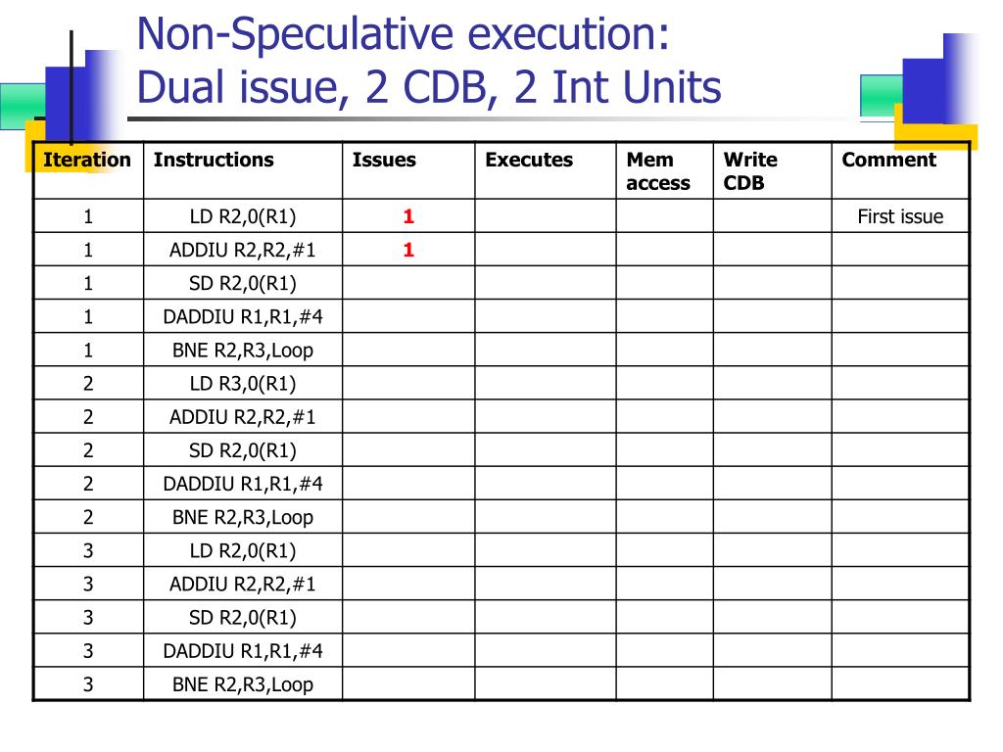The image size is (1003, 752).
Task: Click the last BNE R2,R3,Loop row
Action: point(501,684)
